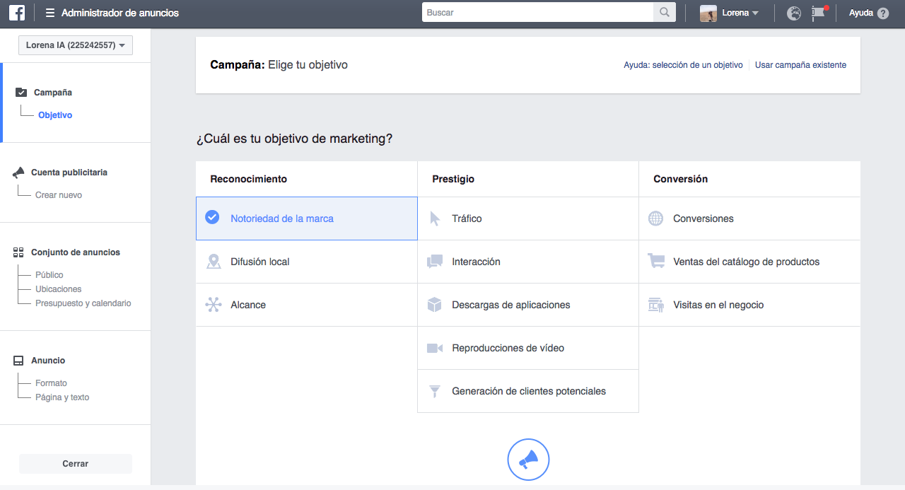905x490 pixels.
Task: Select the Reproducciones de vídeo camera icon
Action: 435,347
